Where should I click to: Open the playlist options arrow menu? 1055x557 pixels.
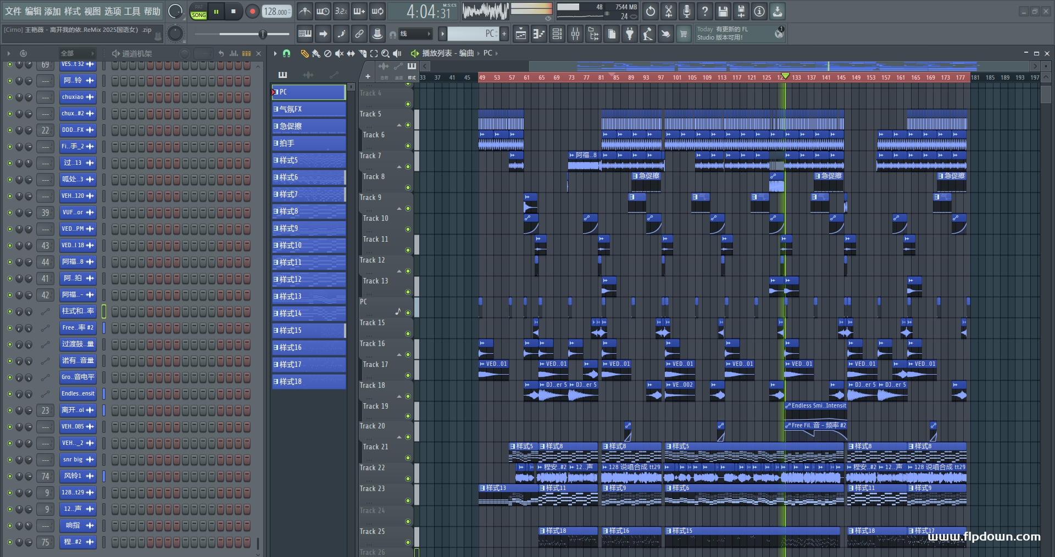(x=275, y=53)
